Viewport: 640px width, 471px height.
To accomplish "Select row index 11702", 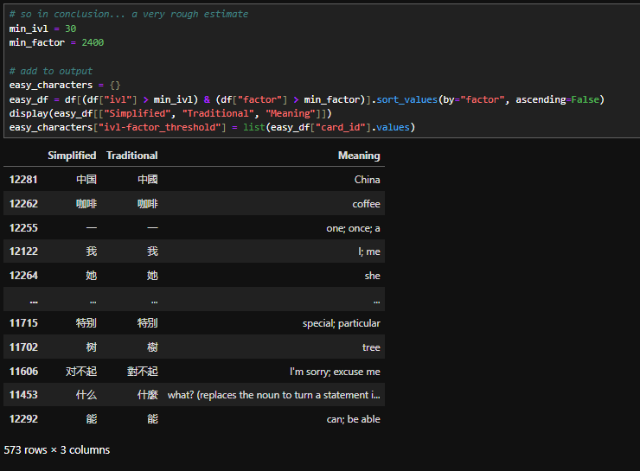I will point(25,347).
